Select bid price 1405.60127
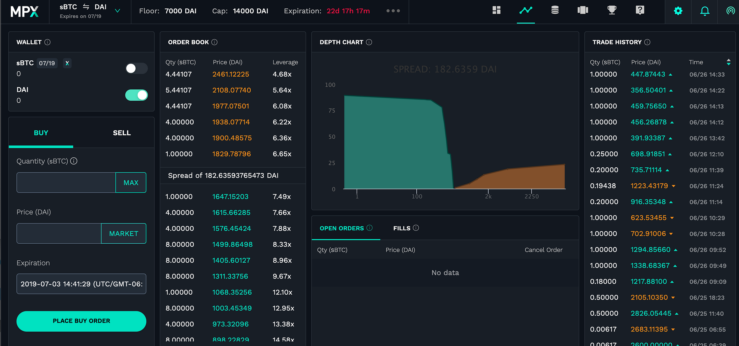Image resolution: width=739 pixels, height=346 pixels. [x=231, y=260]
